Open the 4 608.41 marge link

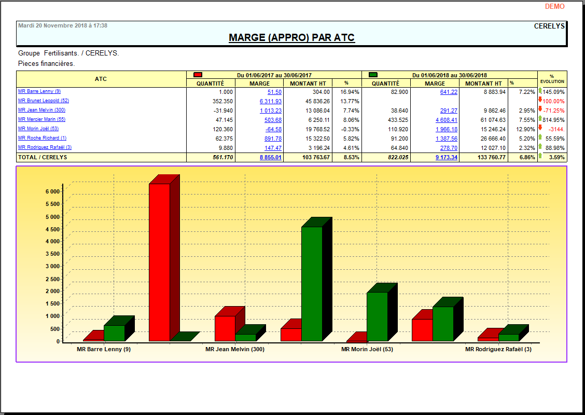click(x=446, y=120)
